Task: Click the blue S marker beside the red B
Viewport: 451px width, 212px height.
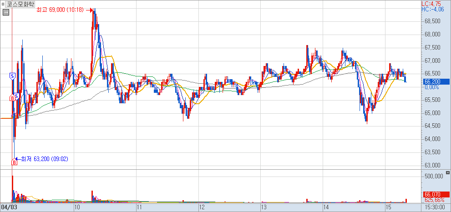Action: pos(16,96)
